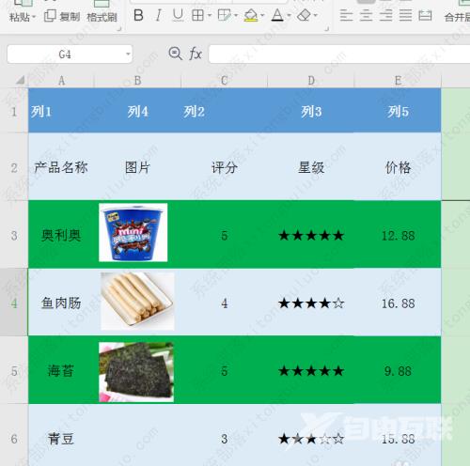The height and width of the screenshot is (466, 470).
Task: Apply font color A
Action: pyautogui.click(x=277, y=15)
